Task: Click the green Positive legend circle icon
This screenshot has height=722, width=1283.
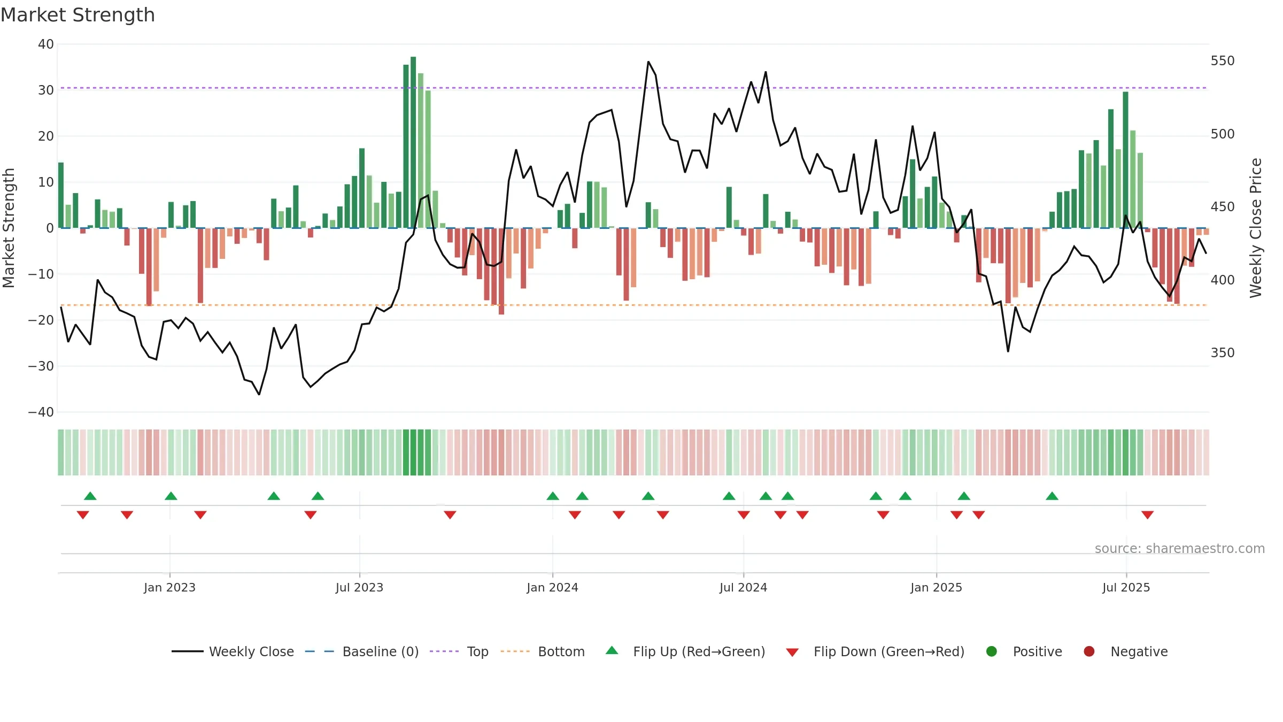Action: [992, 651]
